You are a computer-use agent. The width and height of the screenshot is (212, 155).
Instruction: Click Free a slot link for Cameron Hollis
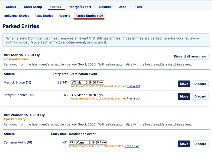pos(132,146)
